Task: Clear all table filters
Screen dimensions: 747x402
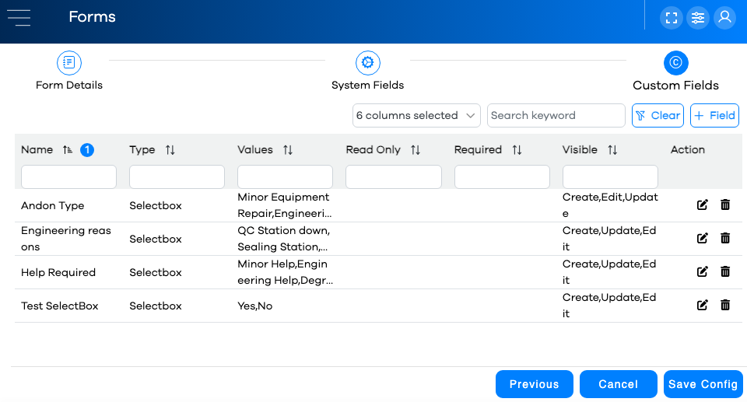Action: (x=658, y=115)
